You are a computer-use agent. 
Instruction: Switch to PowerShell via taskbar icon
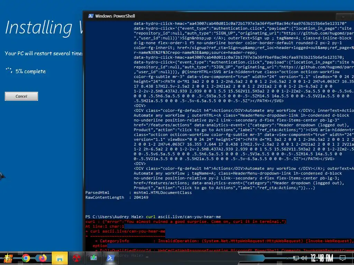(110, 258)
